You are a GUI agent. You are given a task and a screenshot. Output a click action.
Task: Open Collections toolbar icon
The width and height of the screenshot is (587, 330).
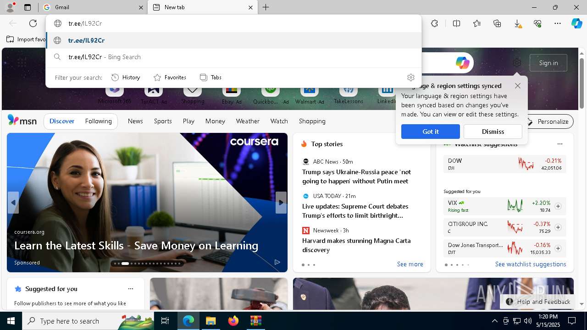(497, 23)
